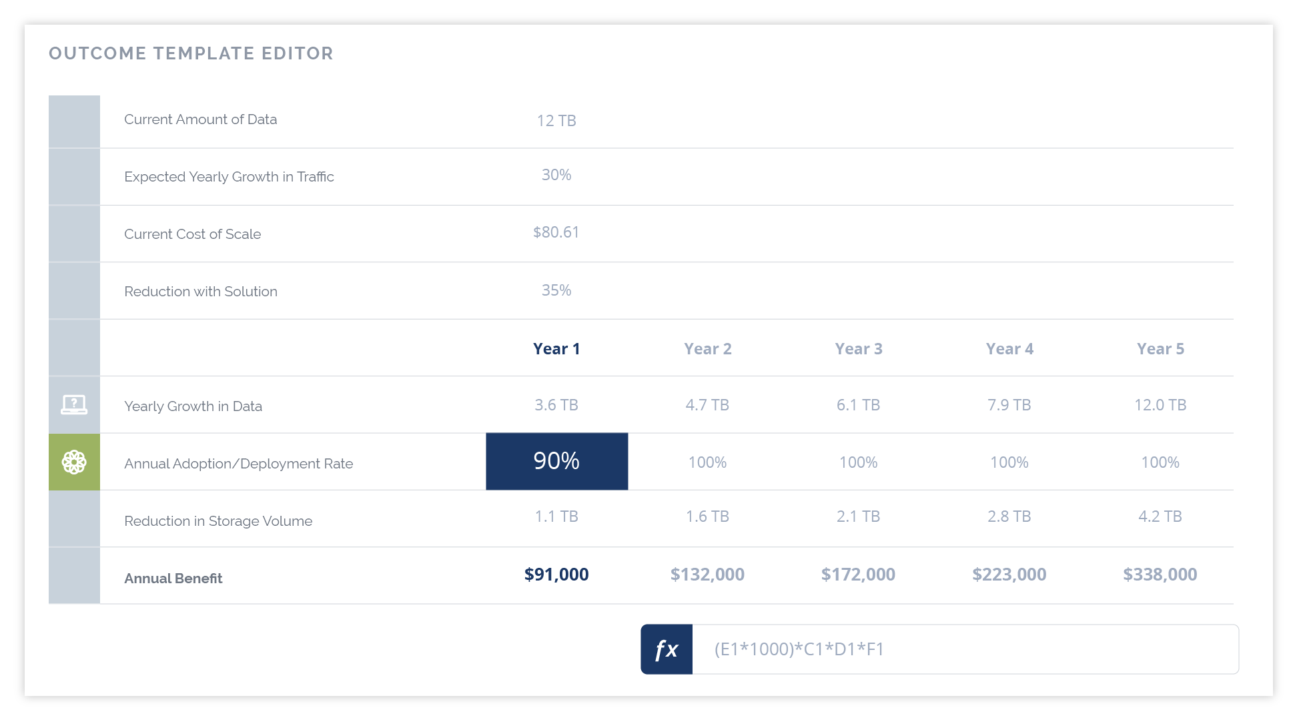Click Year 3 yearly growth 6.1 TB
Viewport: 1293px width, 714px height.
pos(858,405)
